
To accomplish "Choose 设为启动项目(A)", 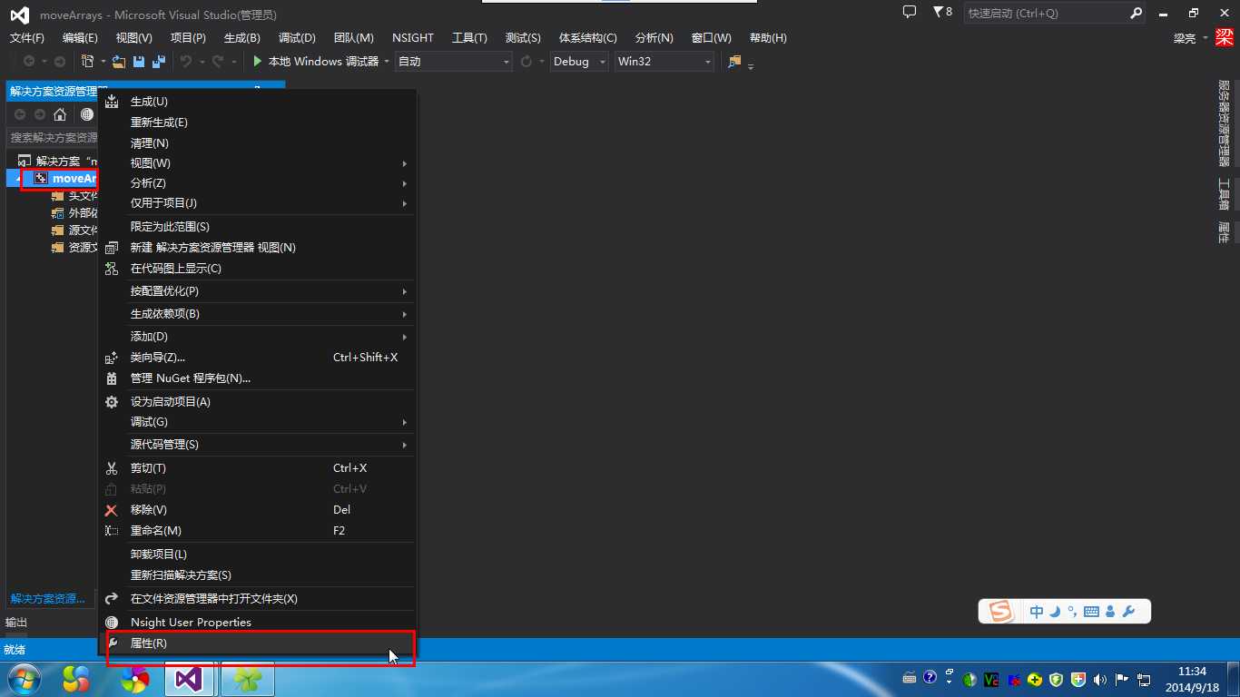I will click(258, 402).
